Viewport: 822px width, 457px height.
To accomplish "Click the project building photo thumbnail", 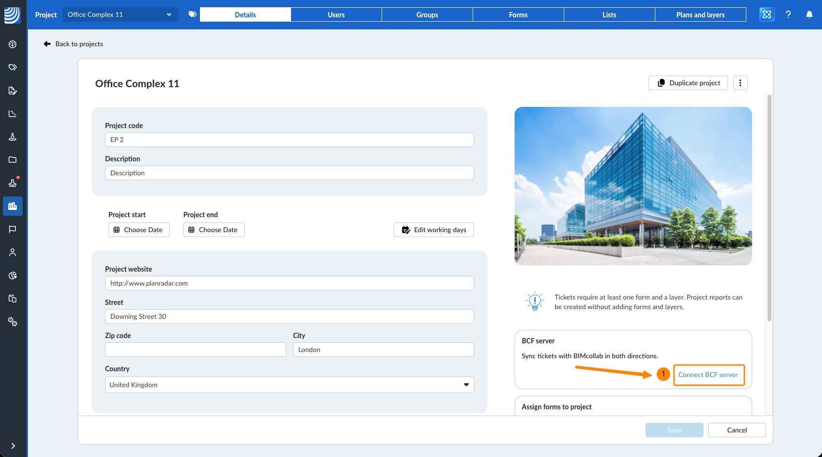I will (633, 186).
